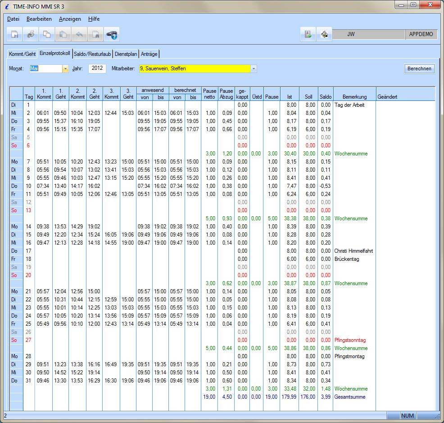Click the remark 'Pfingstmontag'
The width and height of the screenshot is (444, 423).
349,356
